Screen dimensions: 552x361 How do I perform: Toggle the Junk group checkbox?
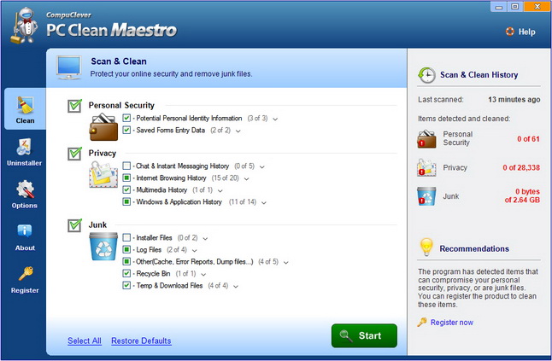coord(74,225)
